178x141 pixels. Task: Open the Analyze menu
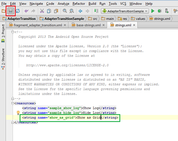pyautogui.click(x=63, y=4)
